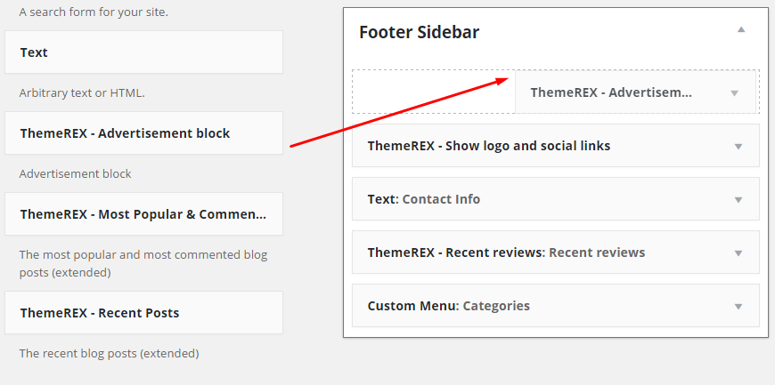Image resolution: width=775 pixels, height=385 pixels.
Task: Open the Text: Contact Info dropdown arrow
Action: 738,199
